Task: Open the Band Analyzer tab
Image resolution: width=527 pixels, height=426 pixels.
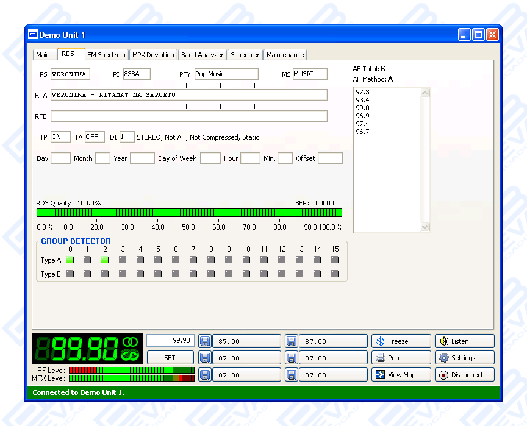Action: (x=202, y=55)
